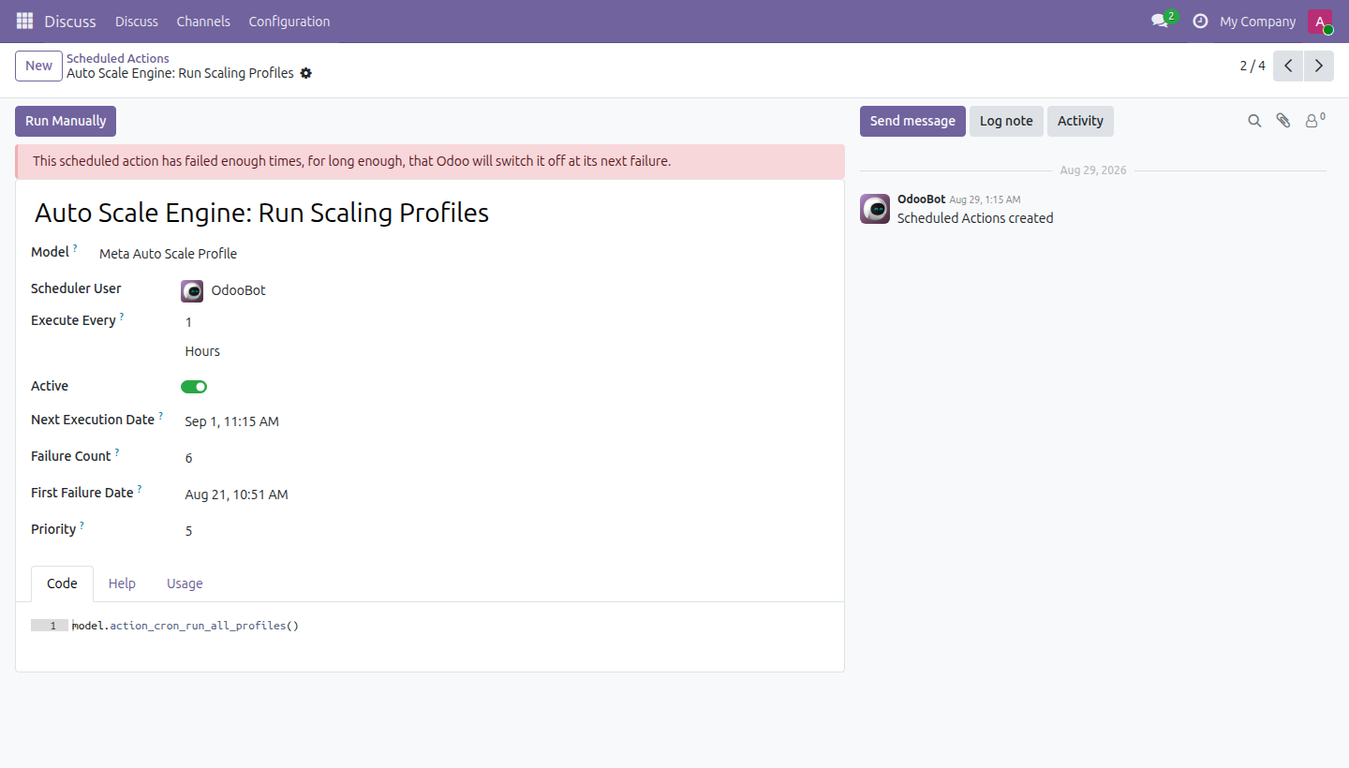This screenshot has height=768, width=1349.
Task: Open the Discuss menu item
Action: pyautogui.click(x=137, y=22)
